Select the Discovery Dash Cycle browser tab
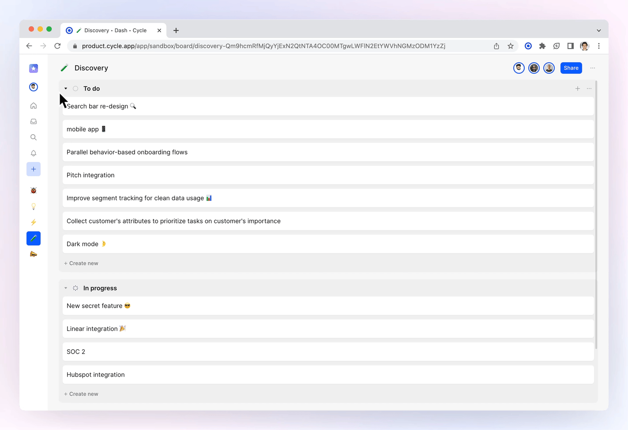 coord(113,30)
